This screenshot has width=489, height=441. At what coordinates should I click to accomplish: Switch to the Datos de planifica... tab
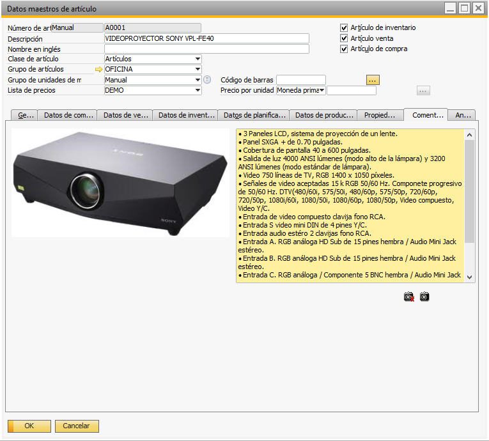point(254,115)
